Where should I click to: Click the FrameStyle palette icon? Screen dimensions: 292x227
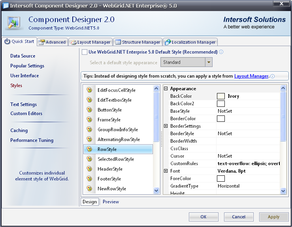[89, 119]
